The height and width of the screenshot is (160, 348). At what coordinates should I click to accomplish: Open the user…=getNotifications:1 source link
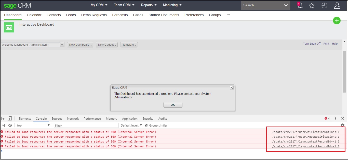pos(306,137)
